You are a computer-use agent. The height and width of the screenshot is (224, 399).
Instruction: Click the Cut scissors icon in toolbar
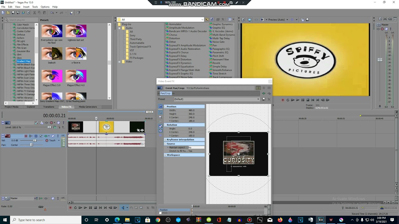pyautogui.click(x=35, y=12)
